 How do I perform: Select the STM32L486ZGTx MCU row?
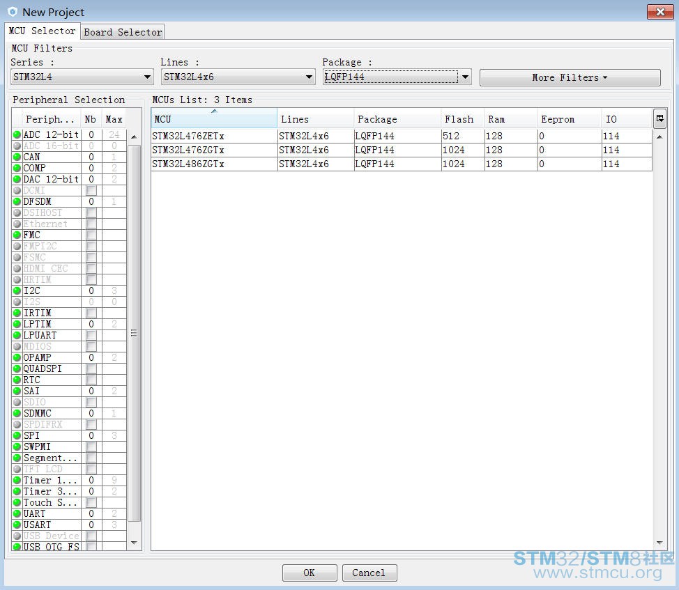pos(402,164)
